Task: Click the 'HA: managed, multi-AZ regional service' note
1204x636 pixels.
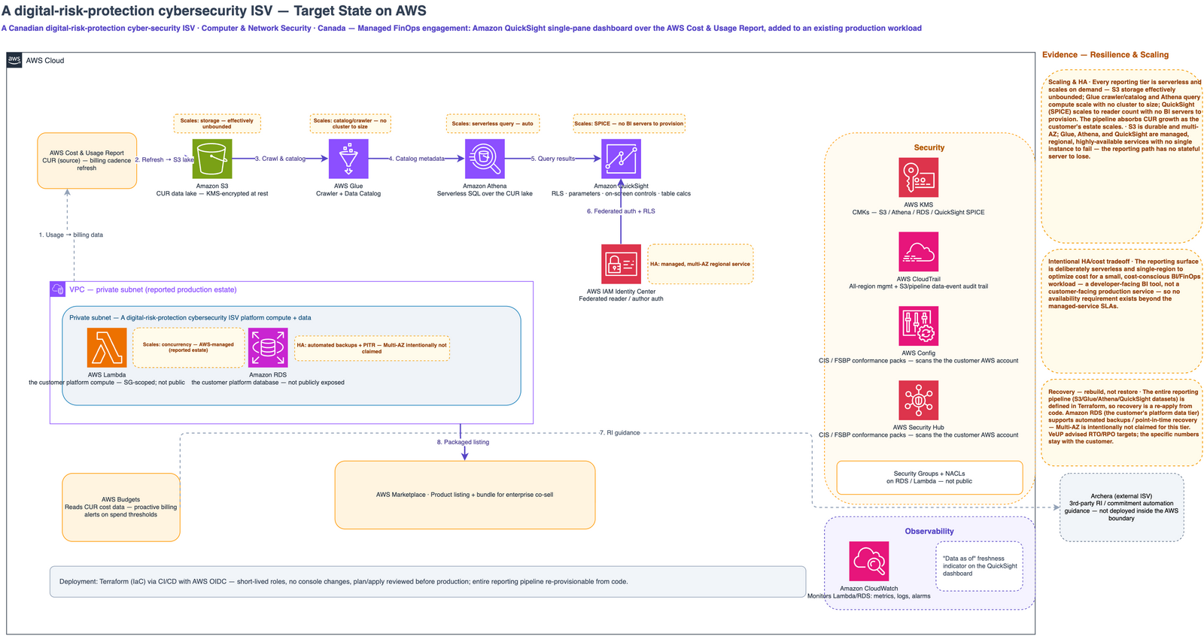Action: click(x=700, y=264)
